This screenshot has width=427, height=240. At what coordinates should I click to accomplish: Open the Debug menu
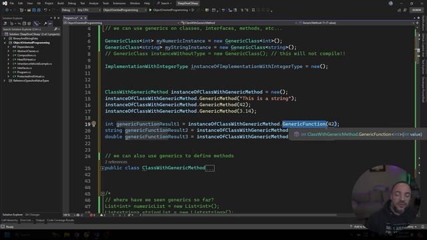(72, 3)
